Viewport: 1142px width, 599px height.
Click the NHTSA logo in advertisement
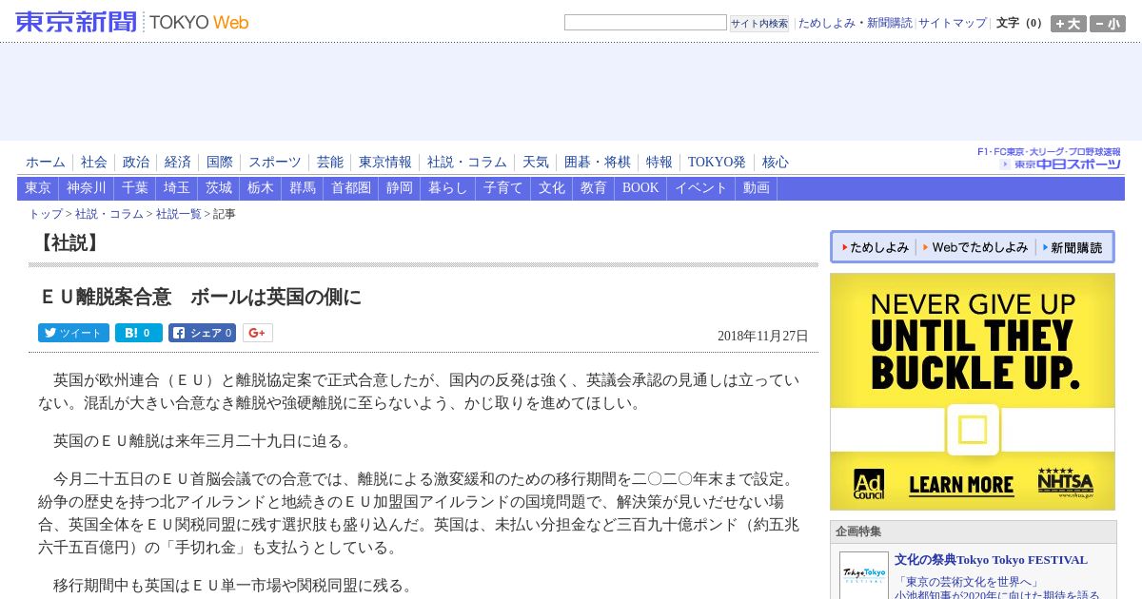click(x=1065, y=482)
